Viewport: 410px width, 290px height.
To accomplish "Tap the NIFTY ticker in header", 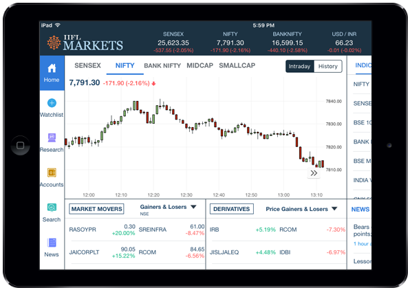I will (x=230, y=42).
